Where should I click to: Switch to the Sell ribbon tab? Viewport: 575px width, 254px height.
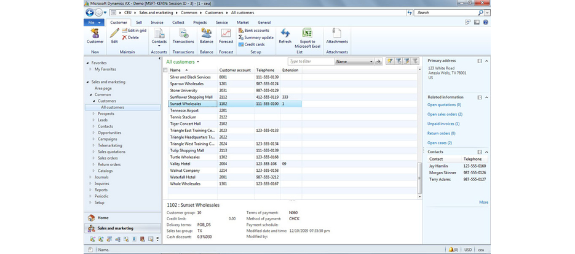(x=138, y=22)
